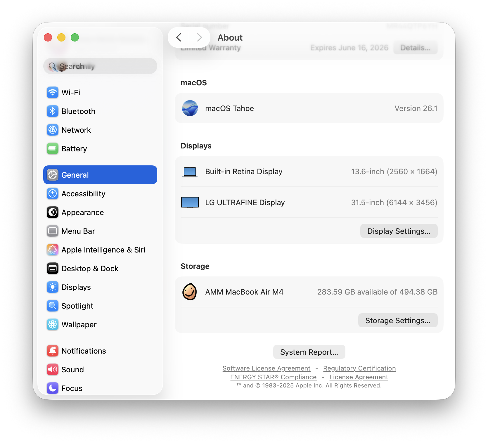This screenshot has width=488, height=443.
Task: Open the System Report
Action: [x=309, y=352]
